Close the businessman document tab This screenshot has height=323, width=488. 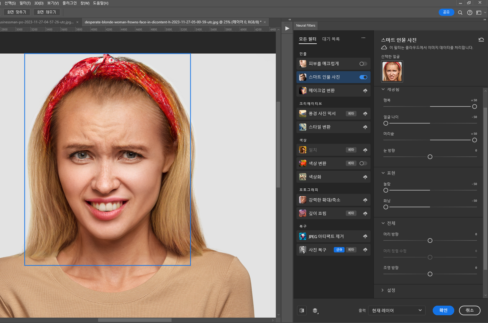(77, 22)
